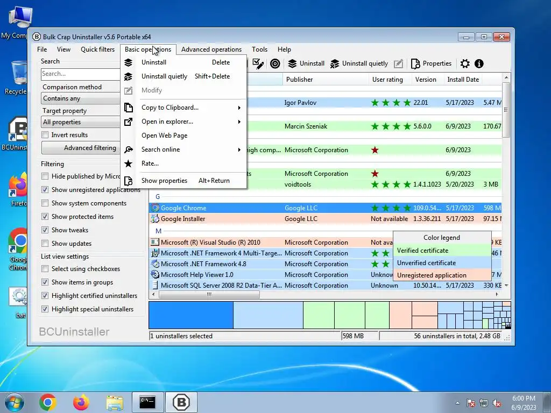Image resolution: width=551 pixels, height=413 pixels.
Task: Uncheck Highlight certified uninstallers
Action: (45, 296)
